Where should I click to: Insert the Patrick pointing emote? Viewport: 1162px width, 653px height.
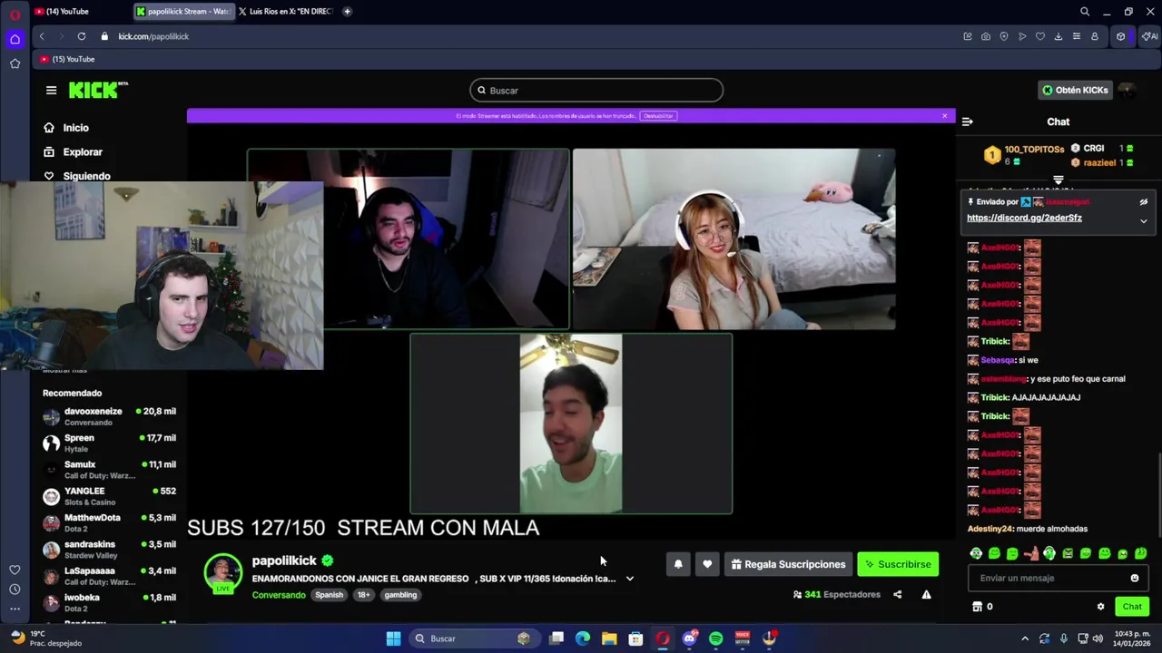point(1031,553)
